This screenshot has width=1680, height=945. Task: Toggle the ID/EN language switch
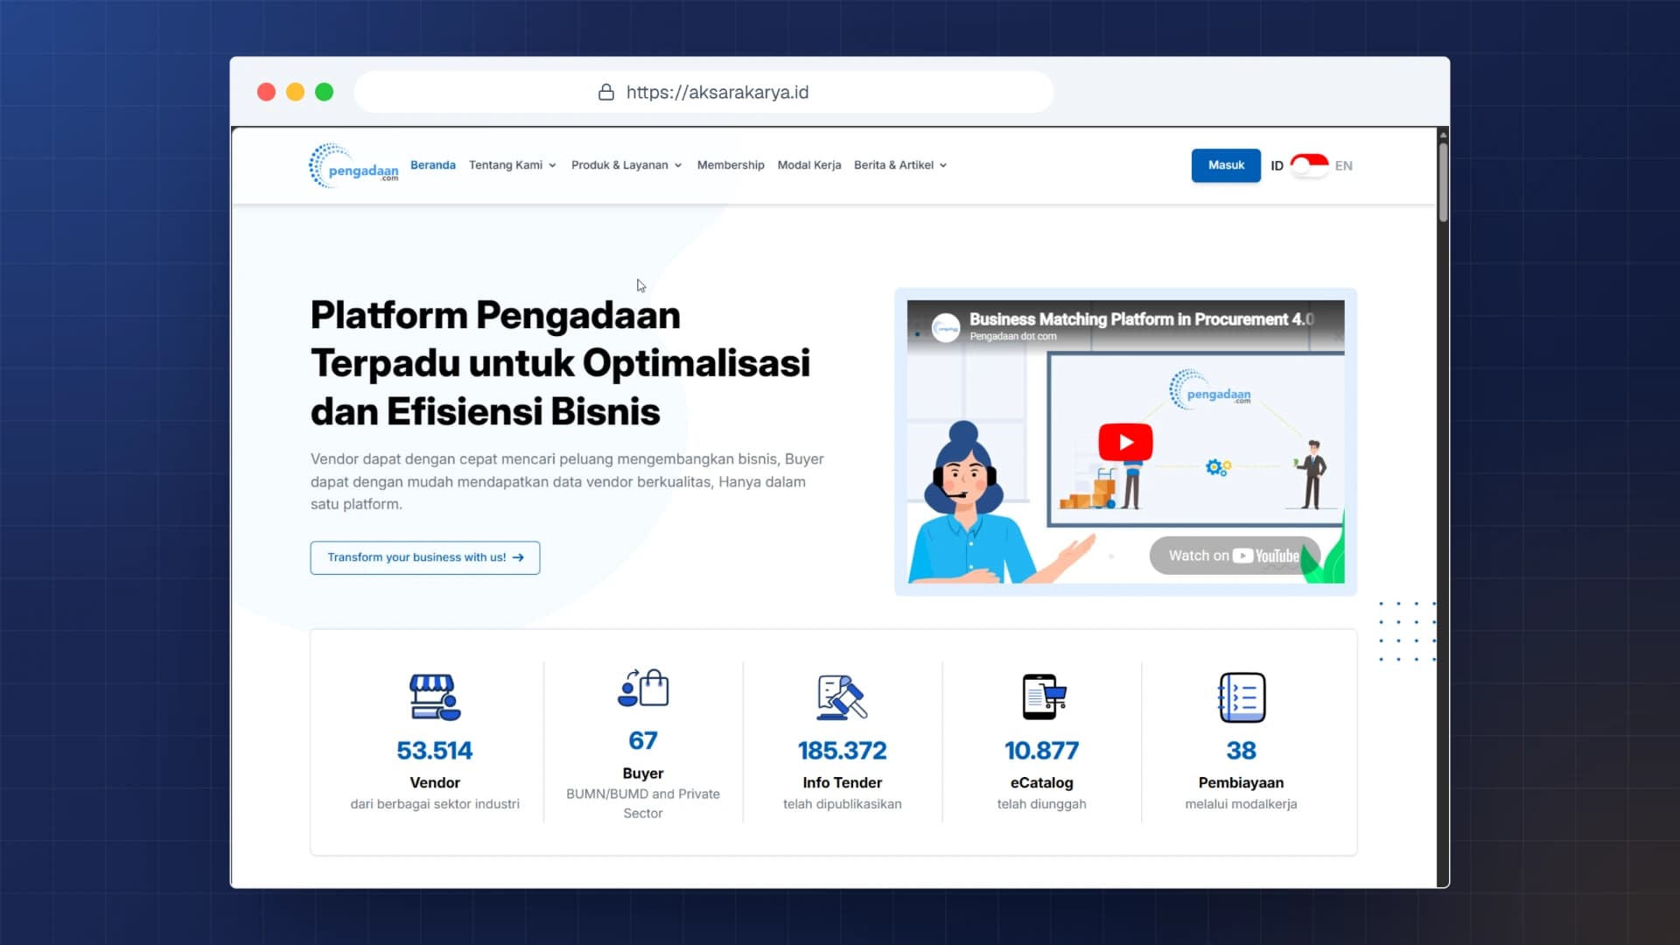click(x=1309, y=165)
